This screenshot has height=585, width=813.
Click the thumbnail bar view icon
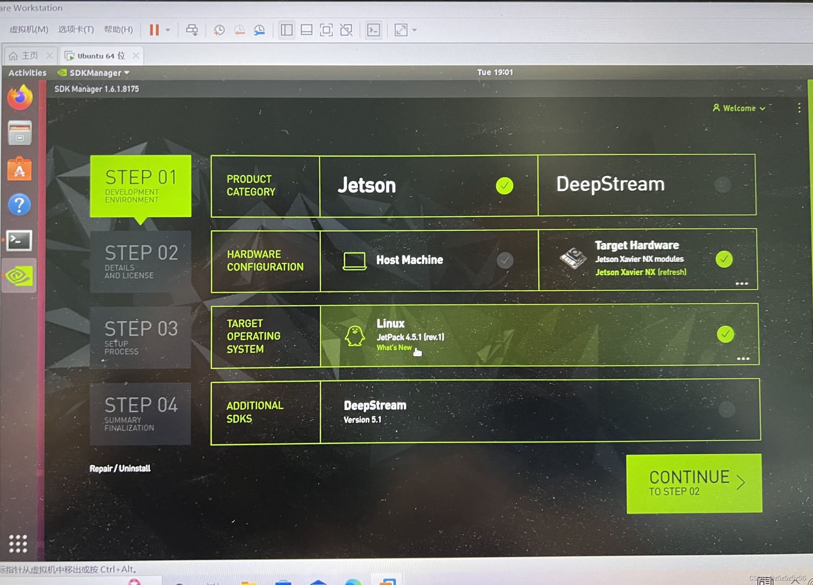[x=306, y=30]
